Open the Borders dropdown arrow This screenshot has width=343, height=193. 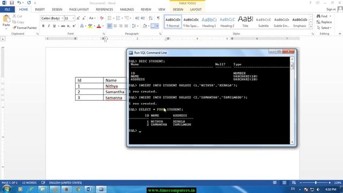click(x=157, y=26)
